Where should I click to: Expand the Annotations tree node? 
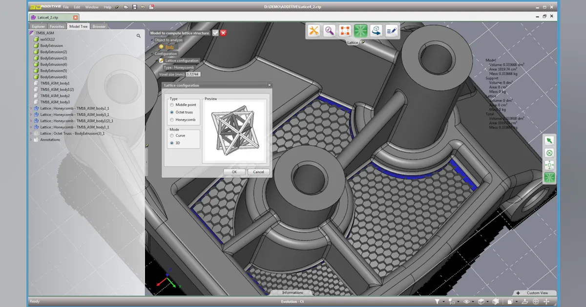coord(31,140)
